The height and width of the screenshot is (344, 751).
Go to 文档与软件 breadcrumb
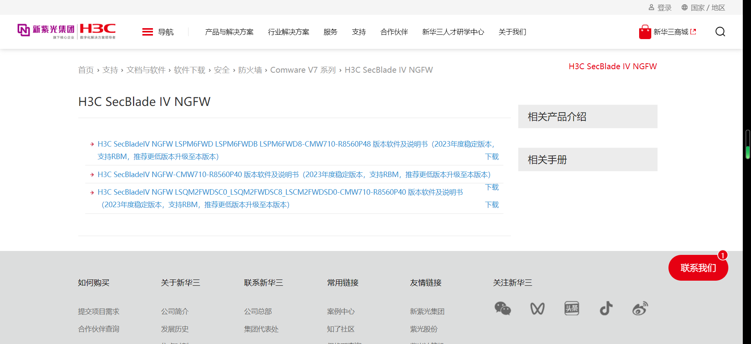tap(146, 70)
